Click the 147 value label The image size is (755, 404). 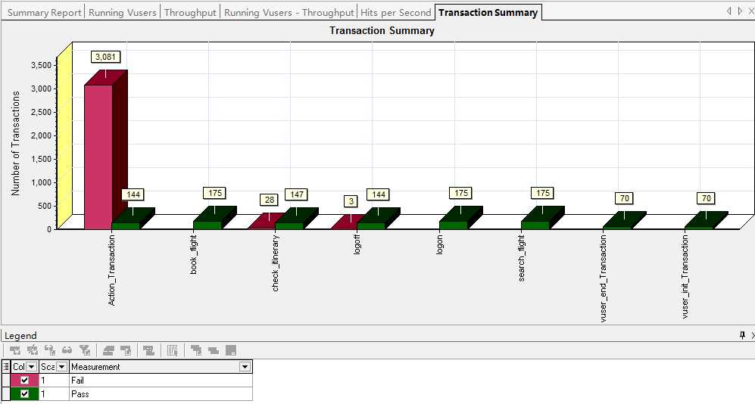coord(297,194)
